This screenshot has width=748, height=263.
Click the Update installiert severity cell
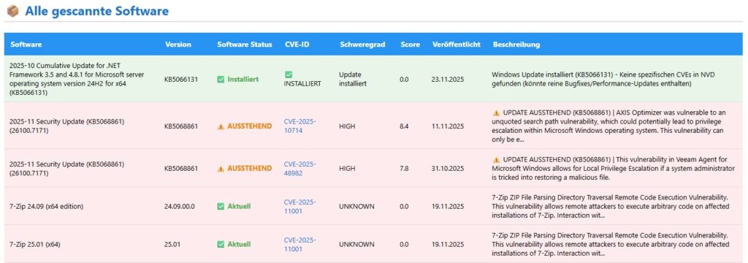tap(353, 79)
